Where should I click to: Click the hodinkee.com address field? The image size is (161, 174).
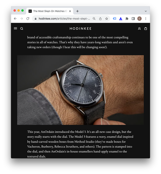coord(64,19)
